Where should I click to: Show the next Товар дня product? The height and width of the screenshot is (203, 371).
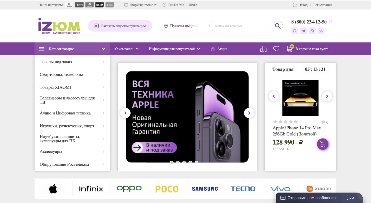coord(327,96)
